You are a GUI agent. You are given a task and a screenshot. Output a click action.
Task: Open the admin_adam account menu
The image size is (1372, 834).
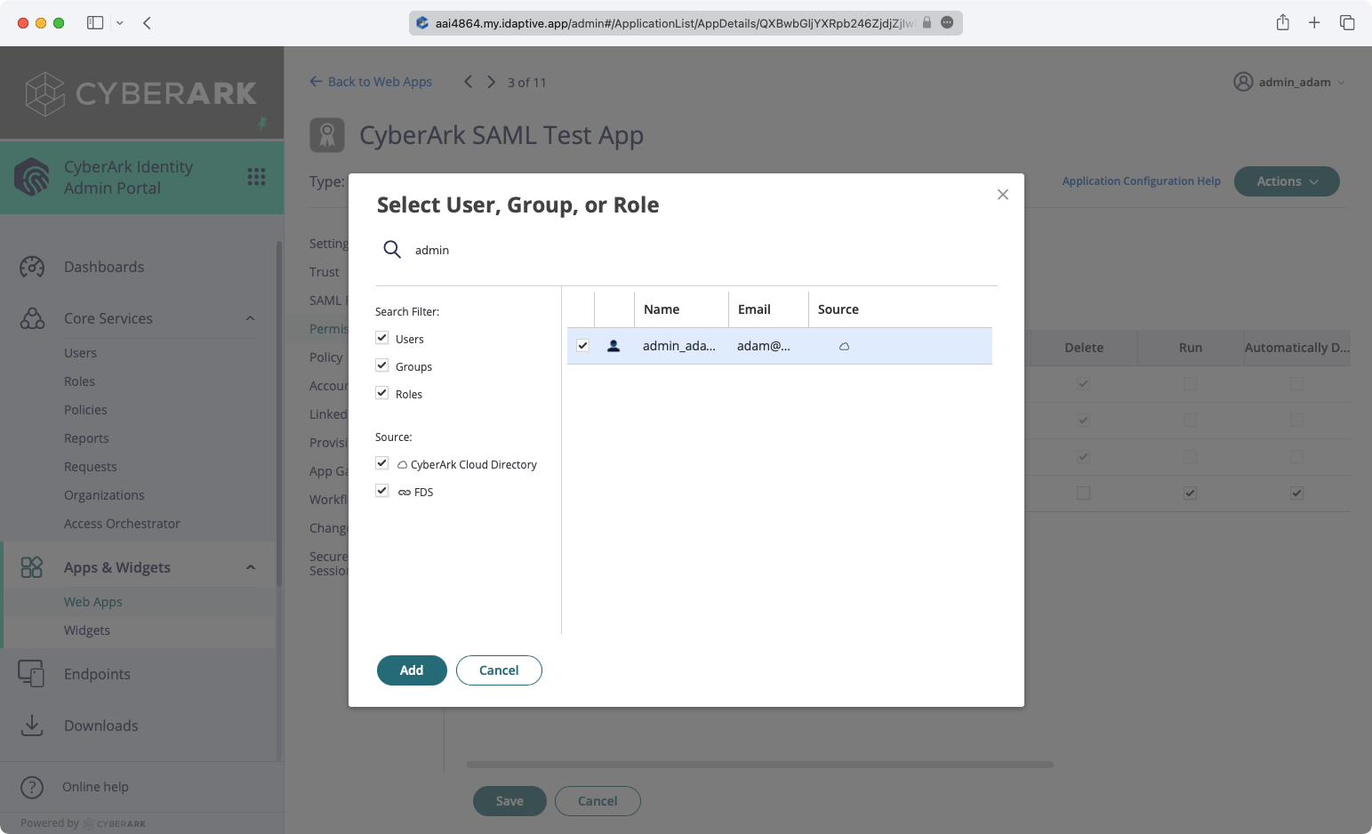(x=1289, y=82)
